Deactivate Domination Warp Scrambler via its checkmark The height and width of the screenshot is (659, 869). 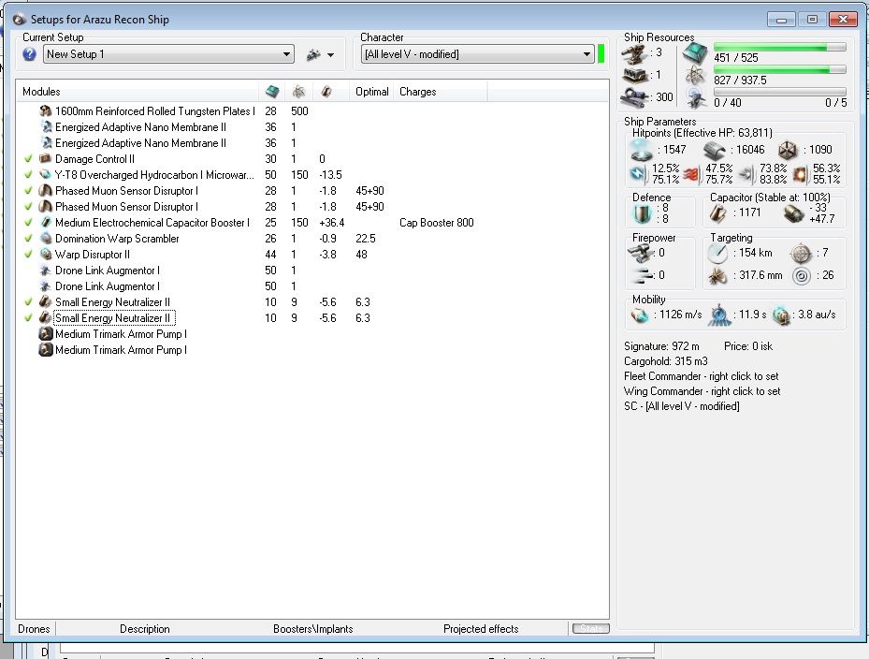[29, 239]
